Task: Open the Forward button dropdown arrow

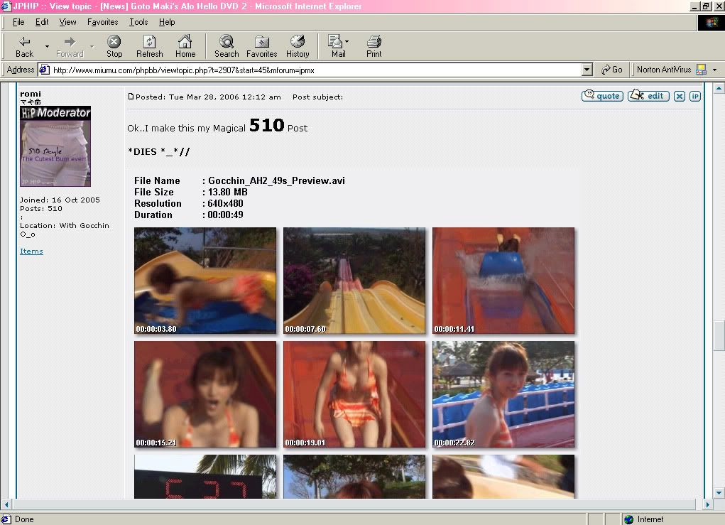Action: point(92,47)
